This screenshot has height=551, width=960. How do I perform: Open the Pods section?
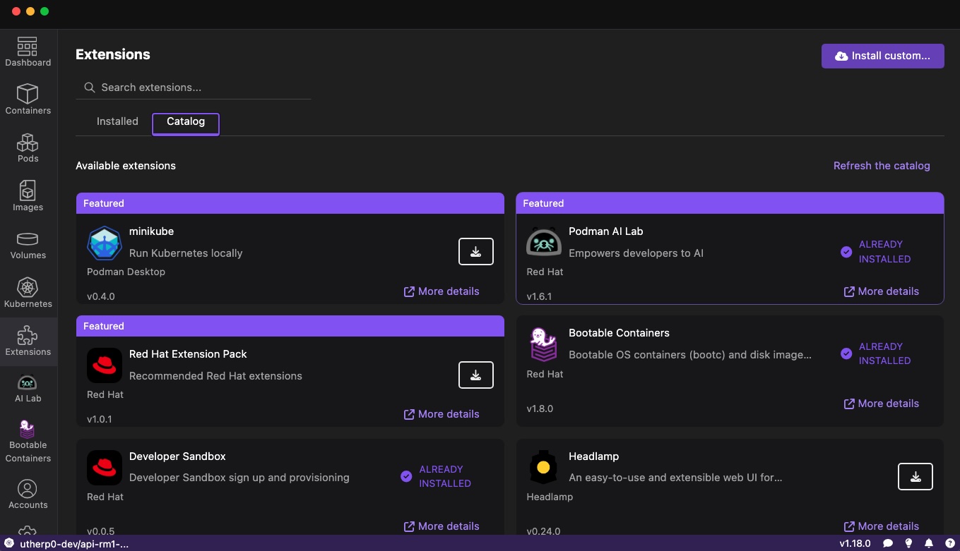(28, 147)
